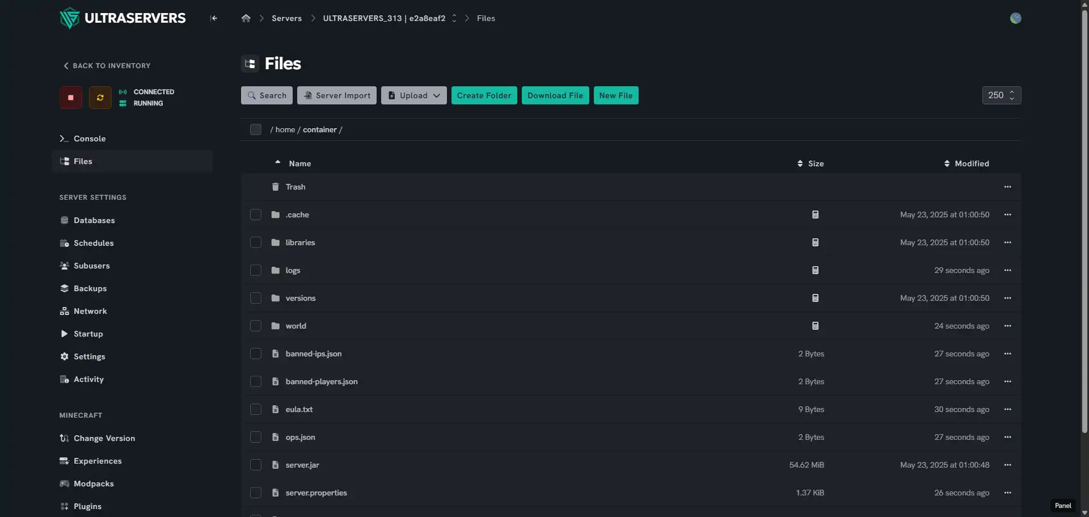Calculate size of versions folder
Screen dimensions: 1089x517
point(815,298)
